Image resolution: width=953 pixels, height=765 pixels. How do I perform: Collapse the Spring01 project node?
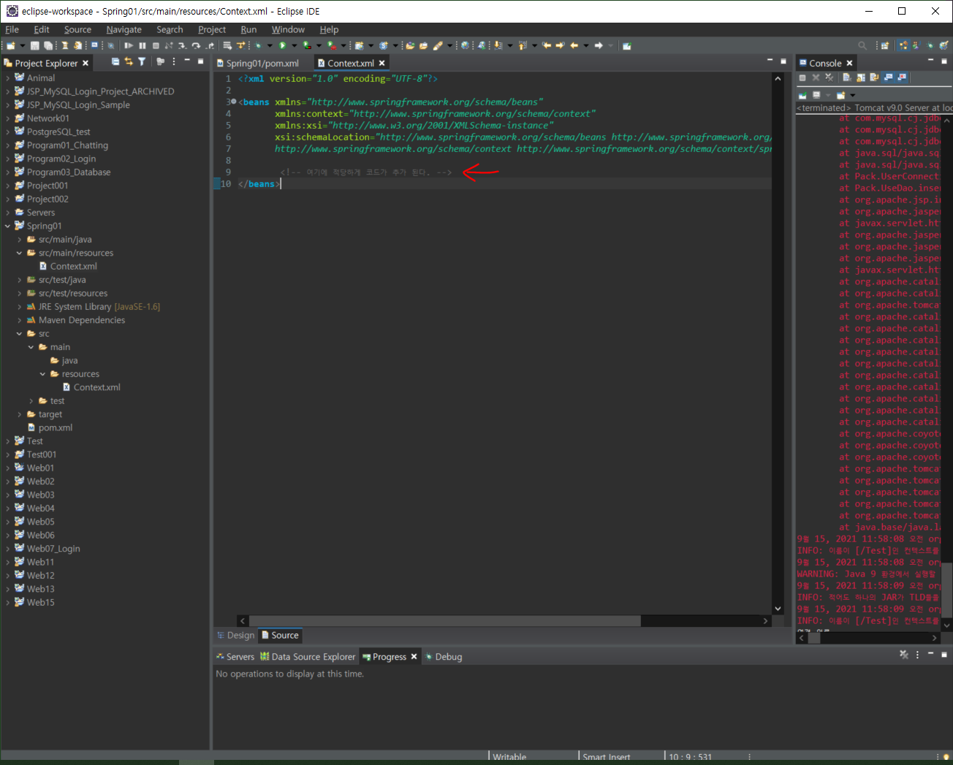(7, 226)
